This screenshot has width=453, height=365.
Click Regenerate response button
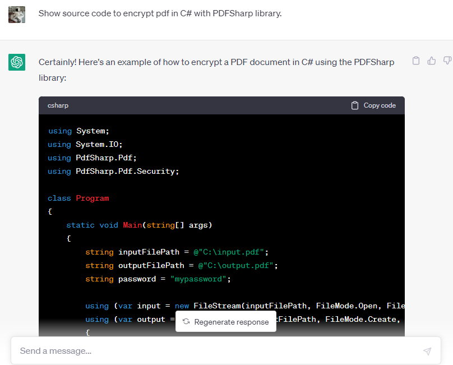click(226, 322)
